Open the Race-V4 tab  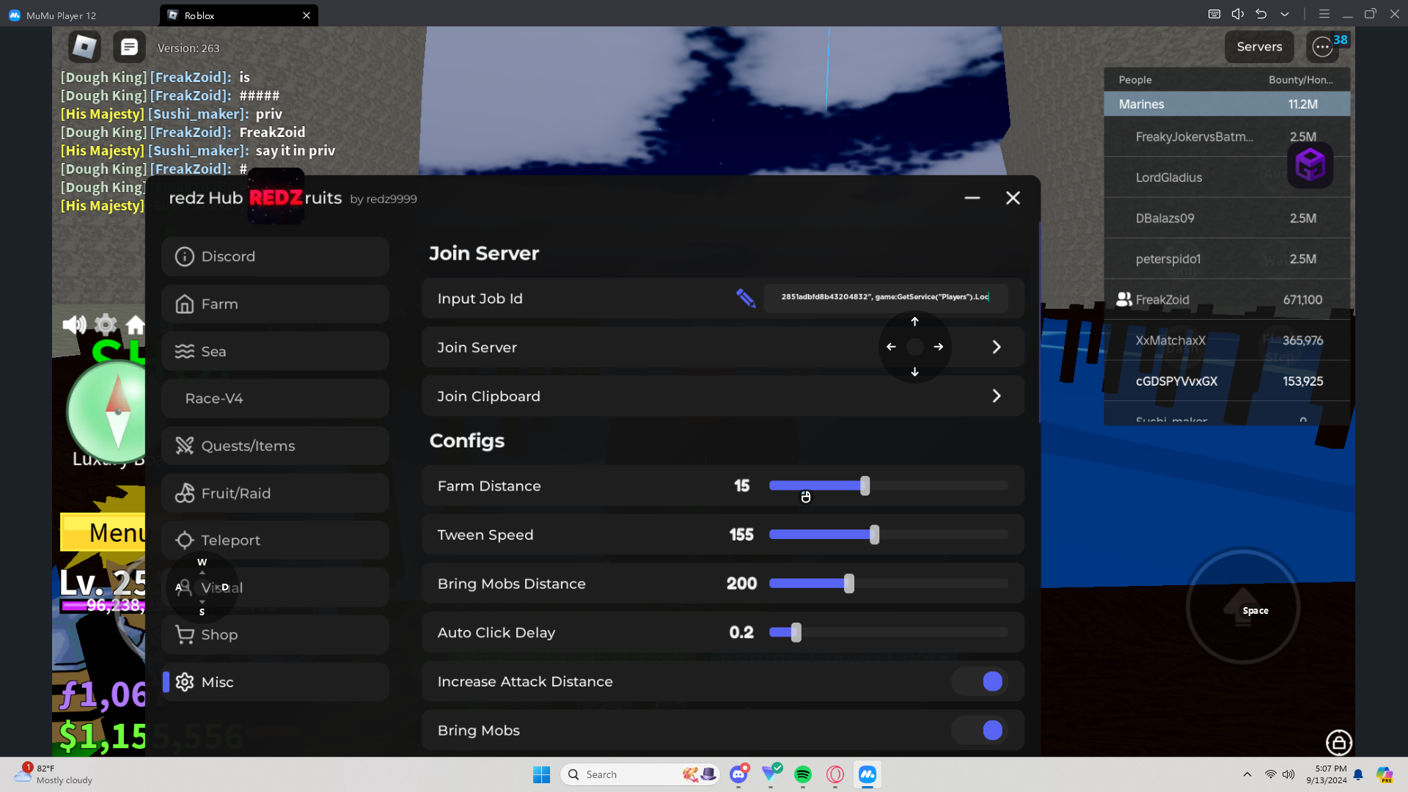[275, 398]
